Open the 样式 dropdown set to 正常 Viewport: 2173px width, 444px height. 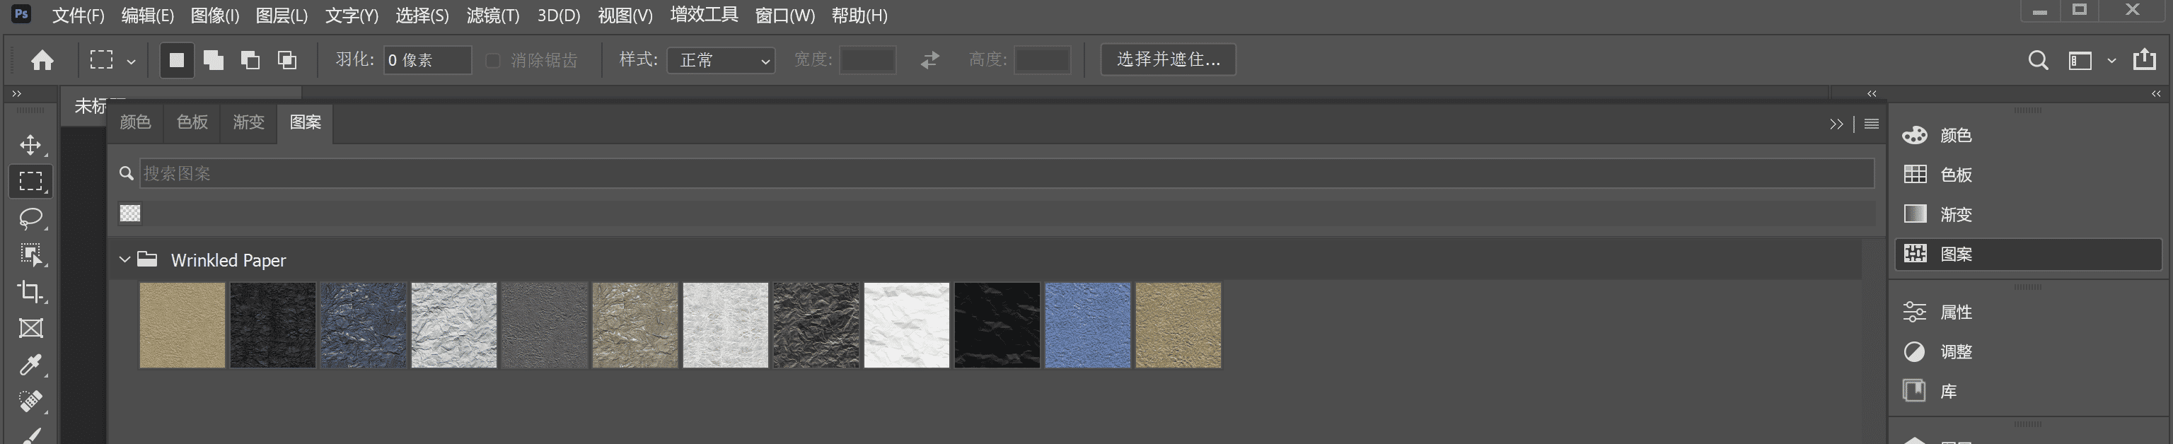pos(722,60)
